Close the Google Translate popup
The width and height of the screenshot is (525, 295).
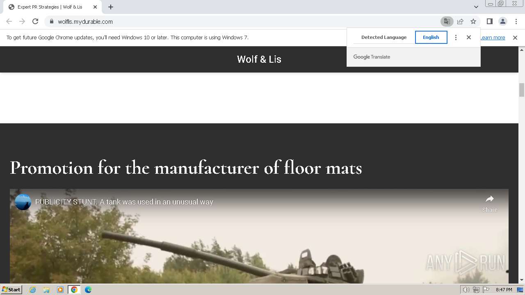(x=469, y=37)
